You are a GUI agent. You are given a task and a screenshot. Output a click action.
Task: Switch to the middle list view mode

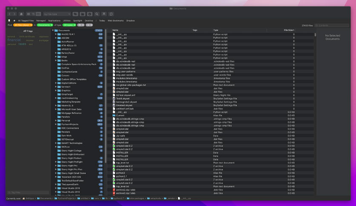33,14
